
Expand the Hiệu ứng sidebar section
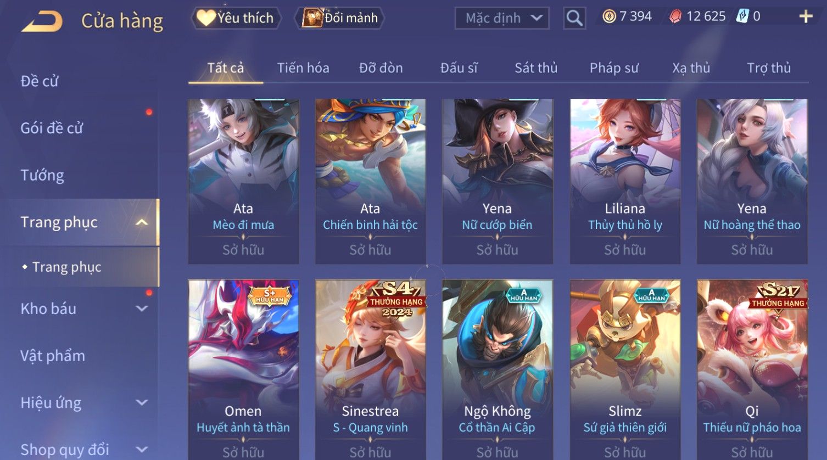pyautogui.click(x=142, y=402)
